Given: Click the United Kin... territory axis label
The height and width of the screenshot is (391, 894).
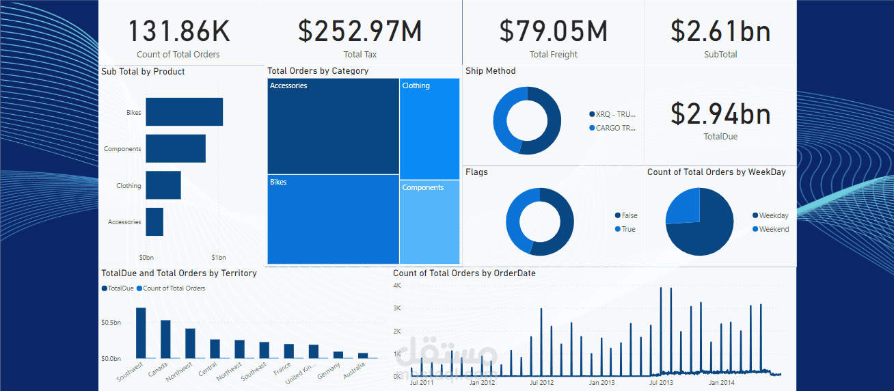Looking at the screenshot, I should 300,375.
